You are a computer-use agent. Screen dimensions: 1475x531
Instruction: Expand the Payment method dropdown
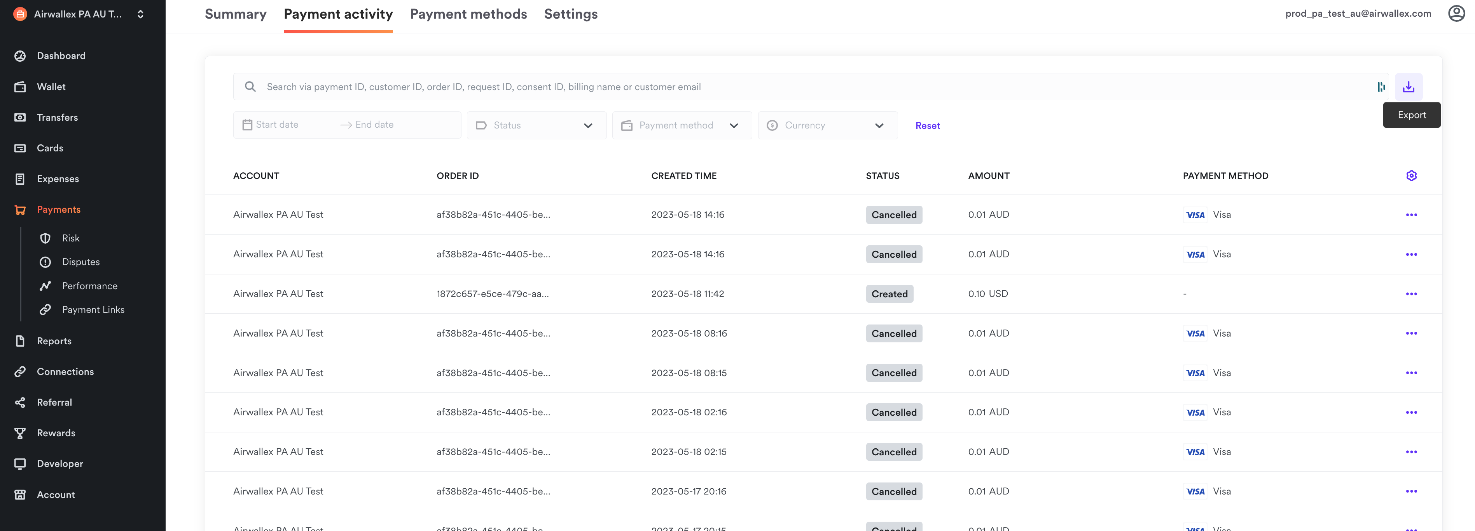(682, 125)
